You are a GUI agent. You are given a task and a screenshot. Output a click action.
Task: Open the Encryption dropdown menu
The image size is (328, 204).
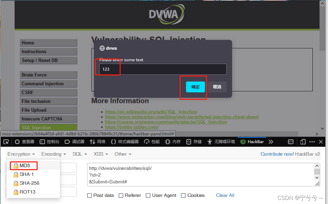(21, 154)
